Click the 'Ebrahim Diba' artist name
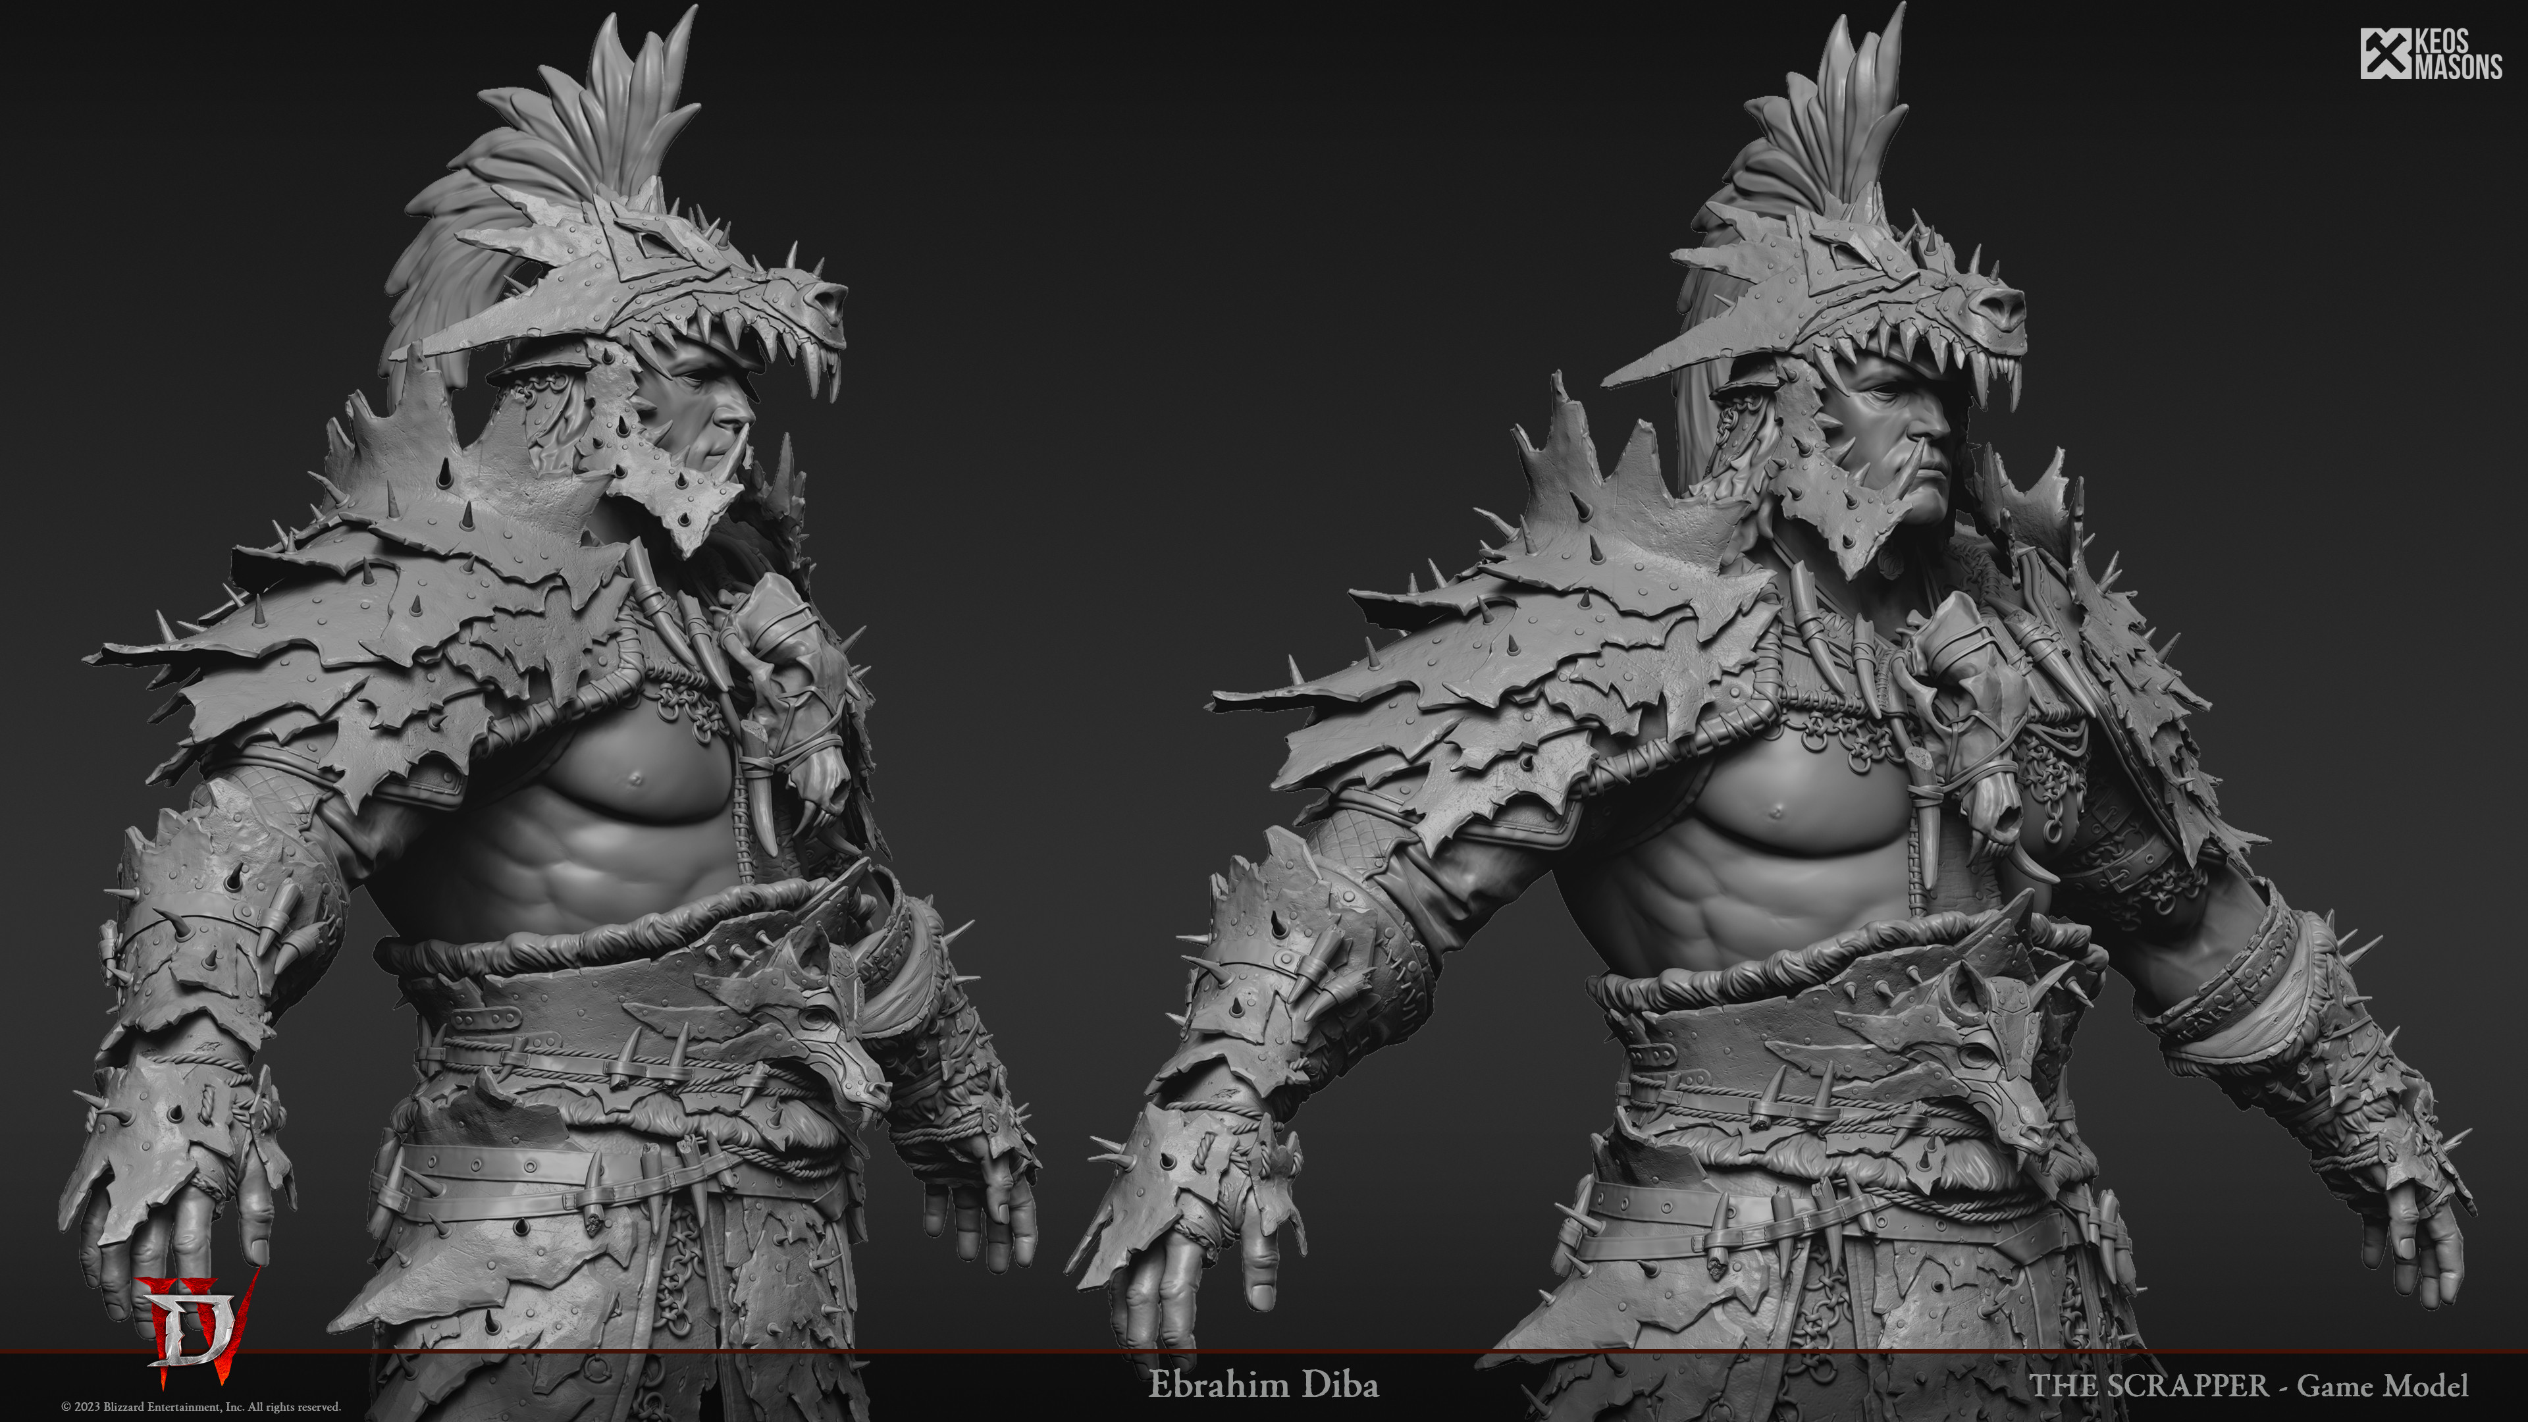The width and height of the screenshot is (2528, 1422). click(x=1264, y=1384)
